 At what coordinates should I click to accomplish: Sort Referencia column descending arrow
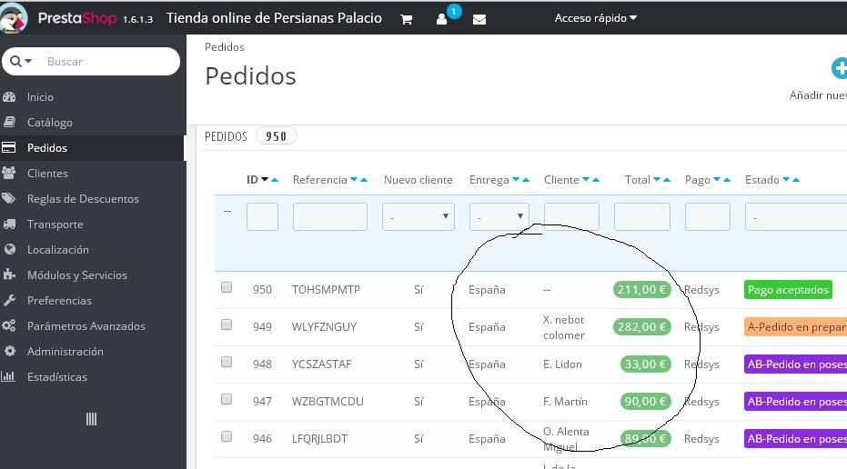(354, 179)
